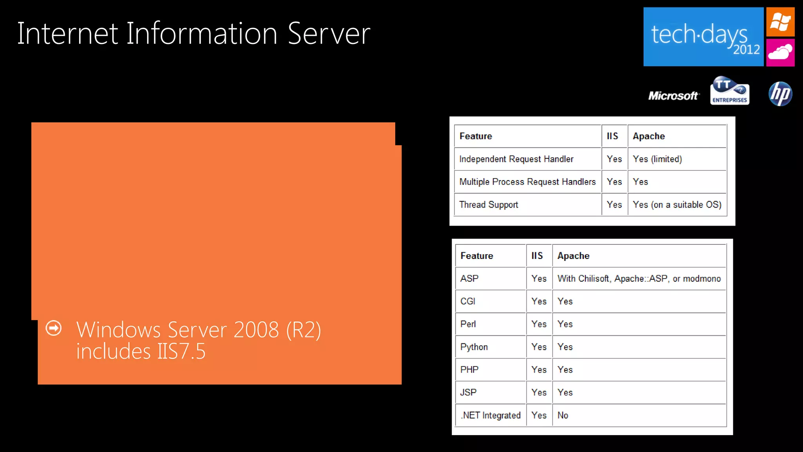Click the ".NET Integrated" row label
Image resolution: width=803 pixels, height=452 pixels.
pos(491,415)
